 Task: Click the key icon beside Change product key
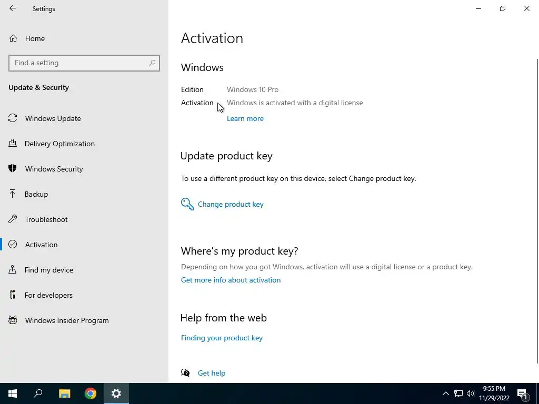click(x=187, y=204)
